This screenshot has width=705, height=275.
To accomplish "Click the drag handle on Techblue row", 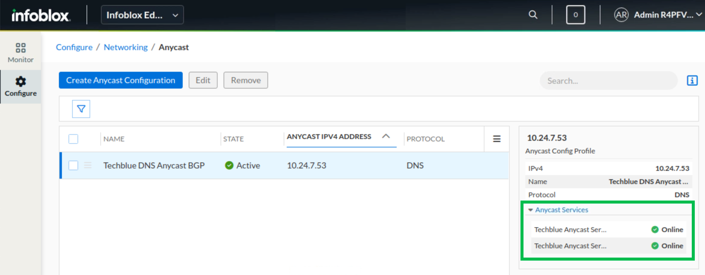I will [x=88, y=165].
